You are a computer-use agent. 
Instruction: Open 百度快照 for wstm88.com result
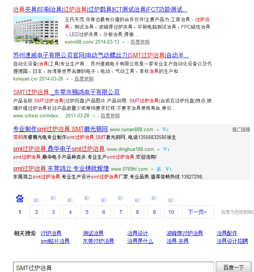[140, 42]
